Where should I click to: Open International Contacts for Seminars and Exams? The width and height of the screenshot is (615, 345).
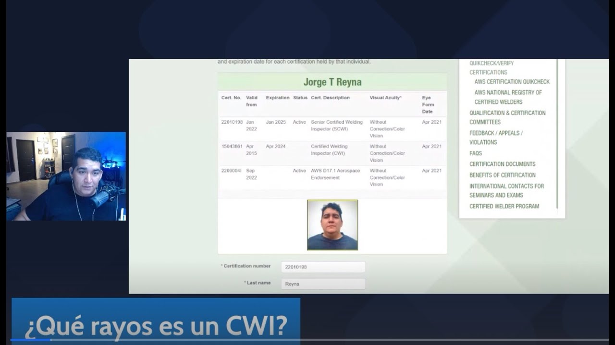tap(507, 191)
